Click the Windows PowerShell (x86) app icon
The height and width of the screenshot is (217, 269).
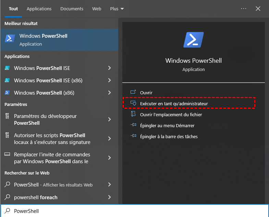click(7, 93)
